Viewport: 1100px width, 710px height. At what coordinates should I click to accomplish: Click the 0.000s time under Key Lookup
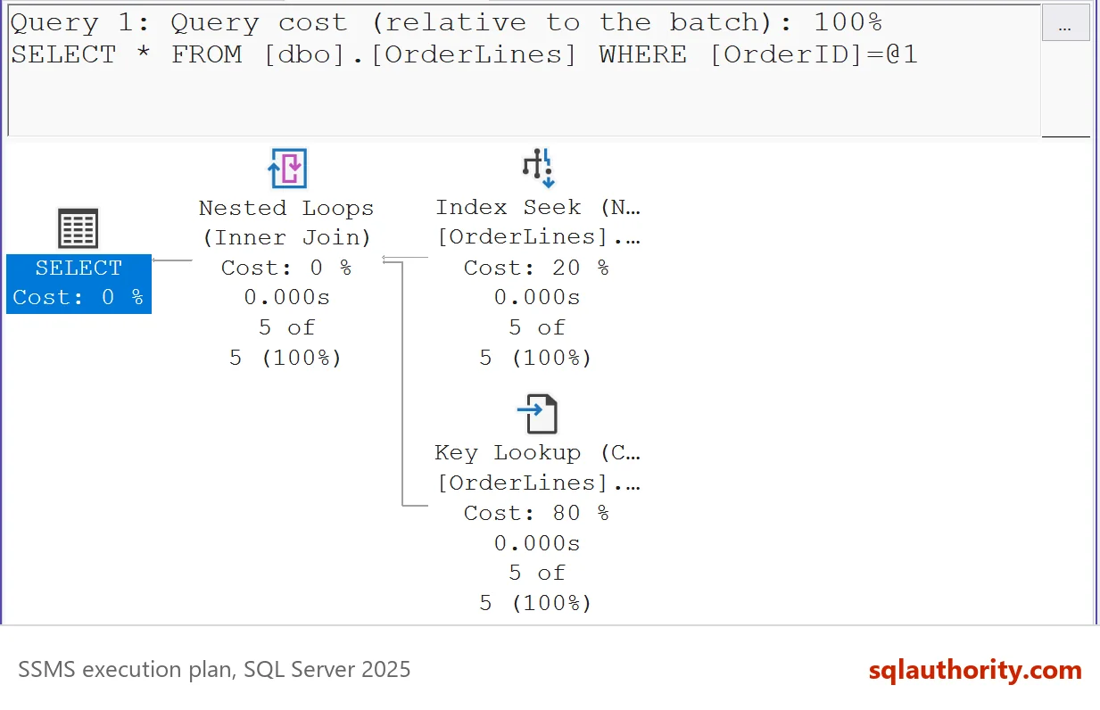[537, 543]
